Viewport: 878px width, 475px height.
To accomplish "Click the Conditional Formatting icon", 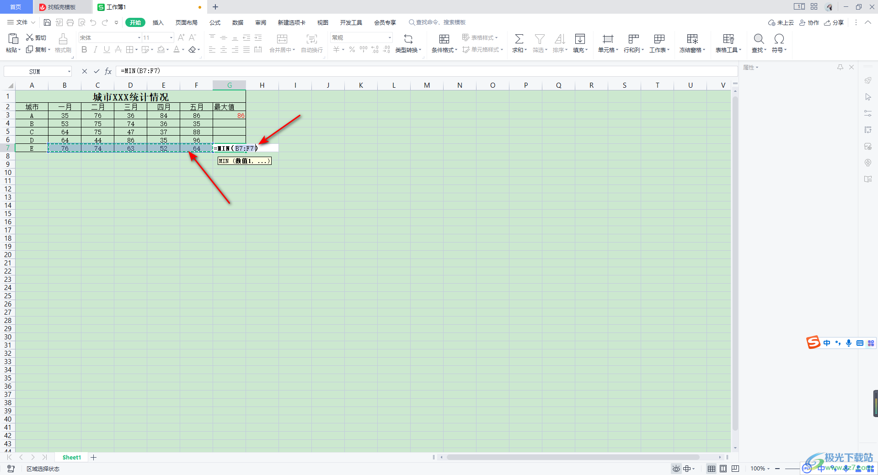I will (444, 39).
